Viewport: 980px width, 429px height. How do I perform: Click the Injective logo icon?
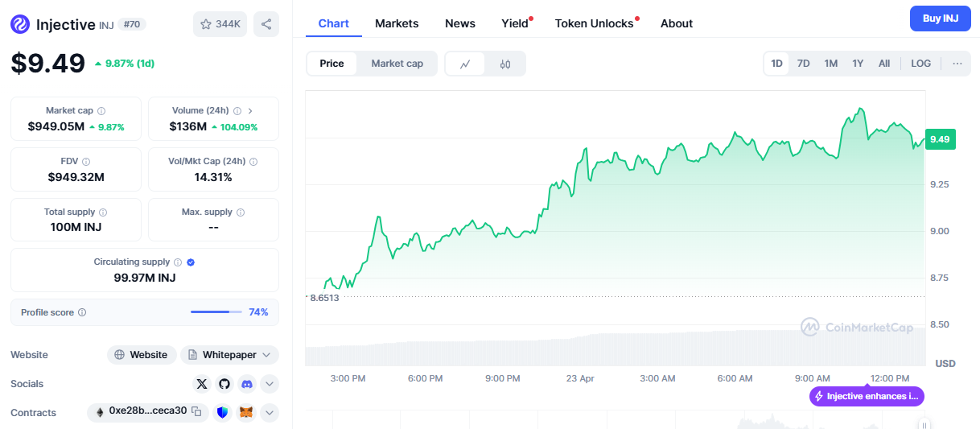pyautogui.click(x=20, y=24)
